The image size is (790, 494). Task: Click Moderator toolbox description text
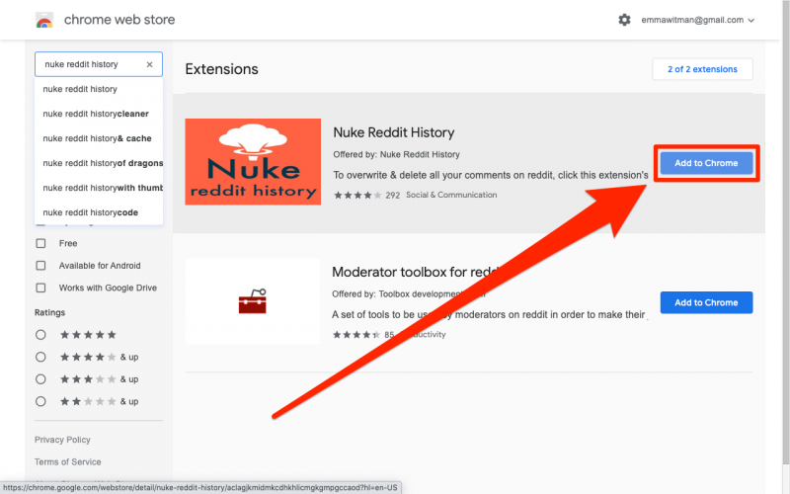[489, 314]
